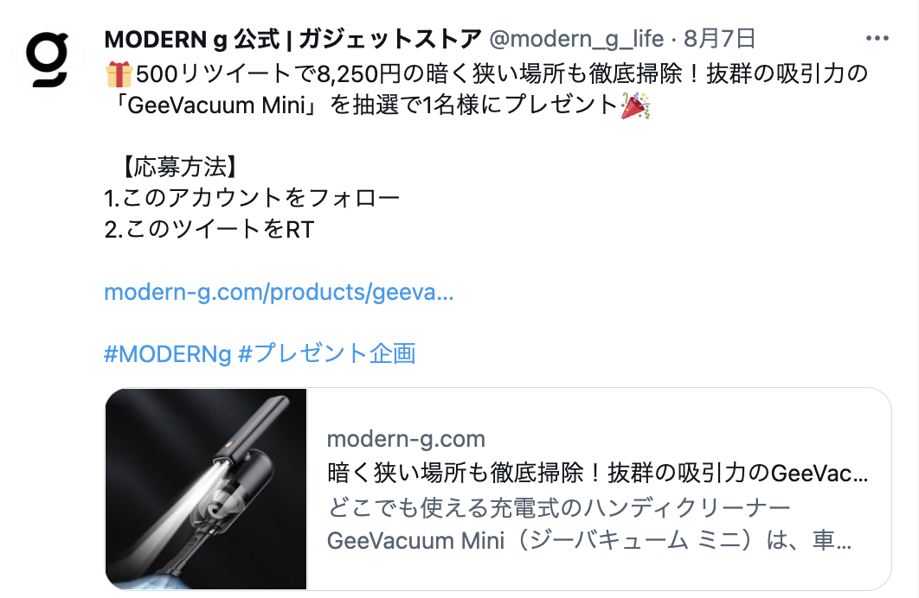Open the modern-g.com/products/geeva... link

coord(279,292)
